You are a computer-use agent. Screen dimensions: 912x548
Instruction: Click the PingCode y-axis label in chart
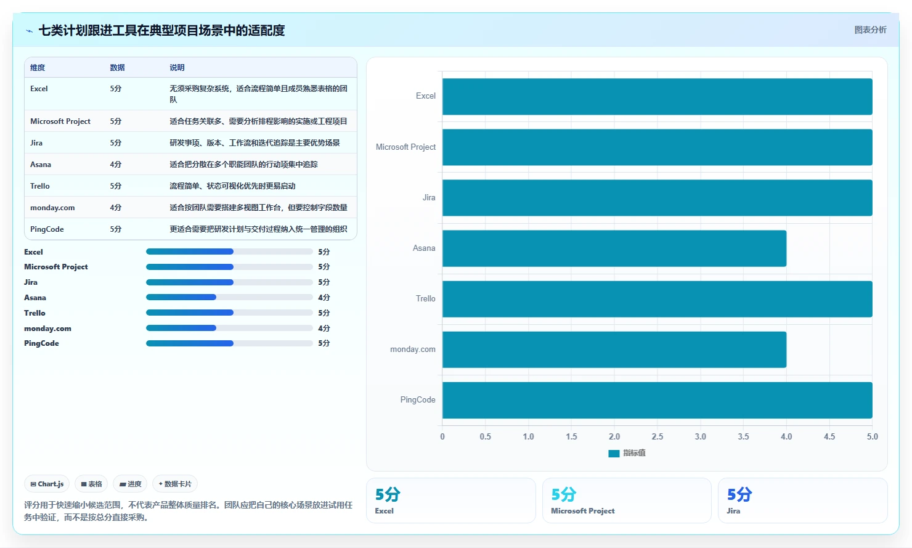click(418, 400)
